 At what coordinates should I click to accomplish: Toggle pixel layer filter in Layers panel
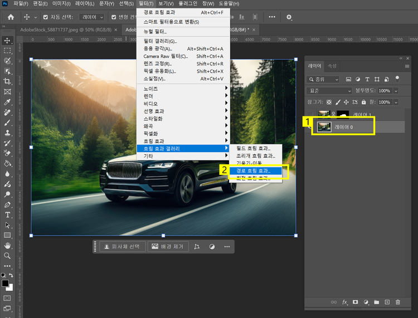348,79
